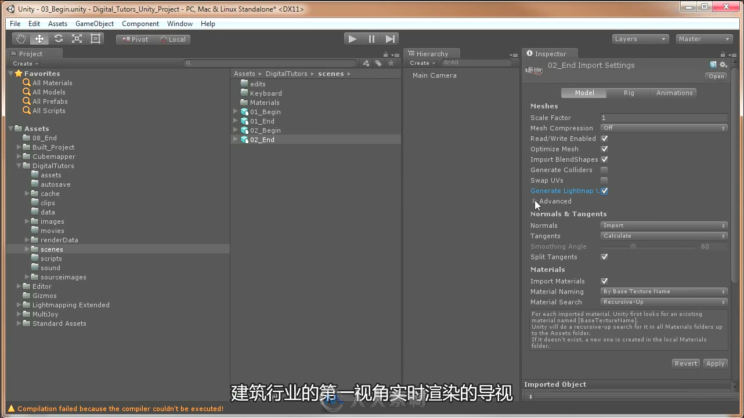Viewport: 744px width, 418px height.
Task: Open the File menu
Action: click(x=15, y=24)
